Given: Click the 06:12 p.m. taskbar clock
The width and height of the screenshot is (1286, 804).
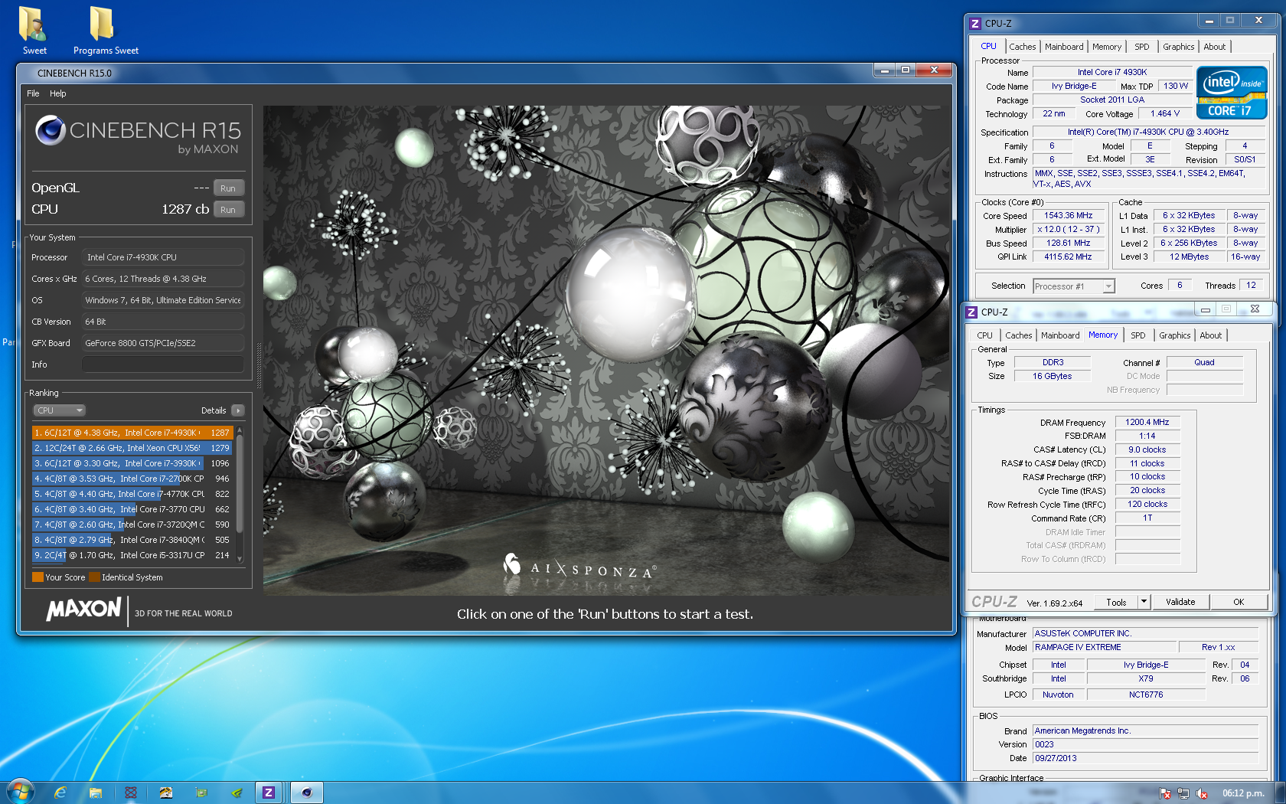Looking at the screenshot, I should click(x=1243, y=793).
